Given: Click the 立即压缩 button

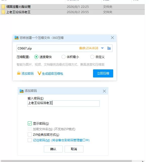Looking at the screenshot, I should click(103, 73).
